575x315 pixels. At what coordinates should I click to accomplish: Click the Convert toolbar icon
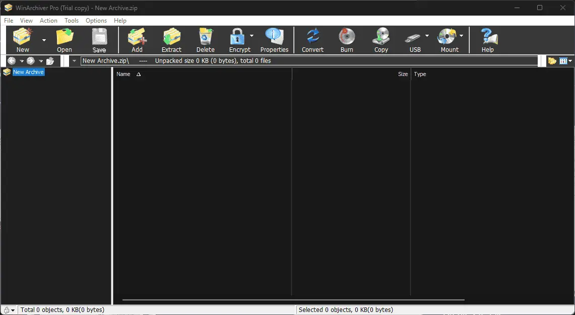click(313, 37)
